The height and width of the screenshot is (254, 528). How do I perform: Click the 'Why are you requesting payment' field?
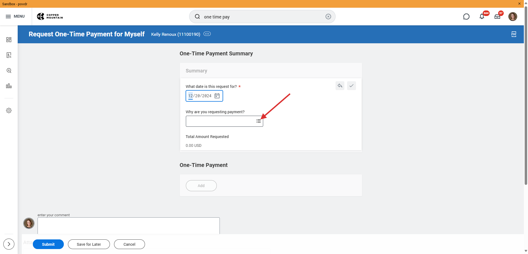pyautogui.click(x=224, y=121)
